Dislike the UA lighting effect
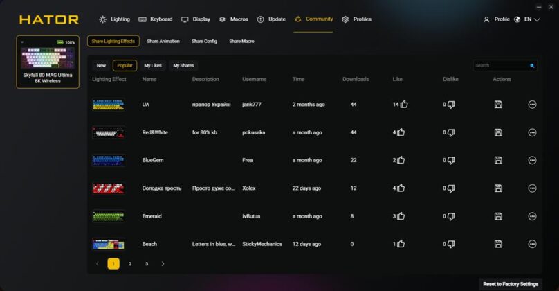The height and width of the screenshot is (291, 559). [x=451, y=105]
